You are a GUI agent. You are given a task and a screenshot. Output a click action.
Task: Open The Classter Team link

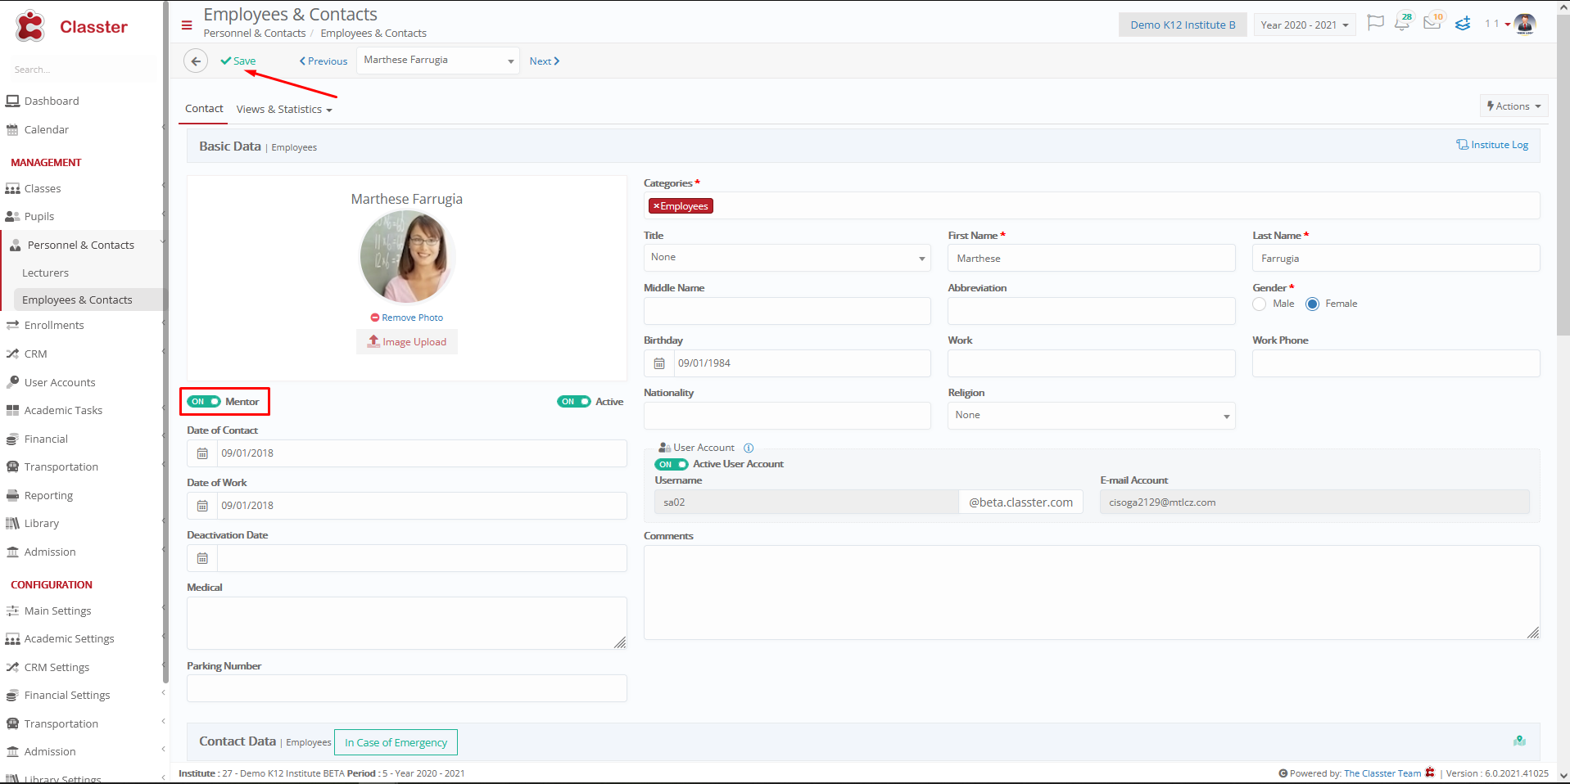(x=1382, y=773)
